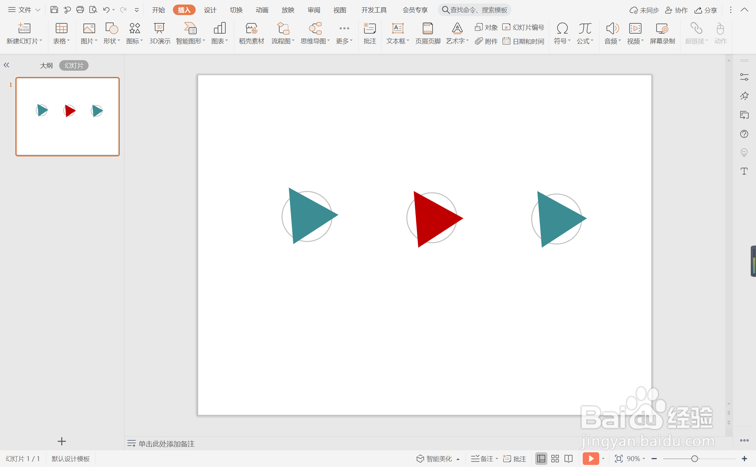The height and width of the screenshot is (467, 756).
Task: Switch to slide sorter grid view
Action: 555,459
